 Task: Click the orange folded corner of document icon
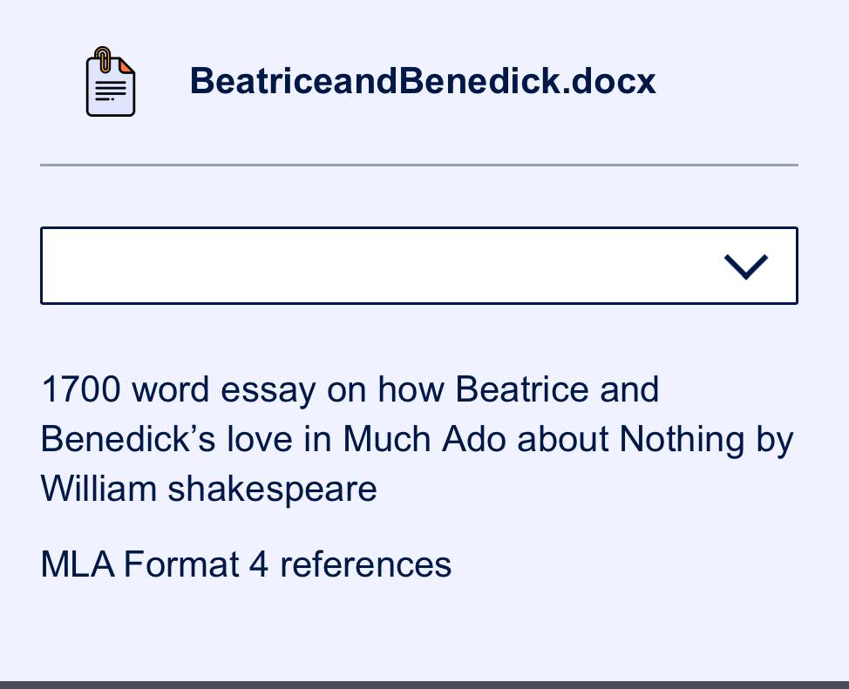coord(126,65)
